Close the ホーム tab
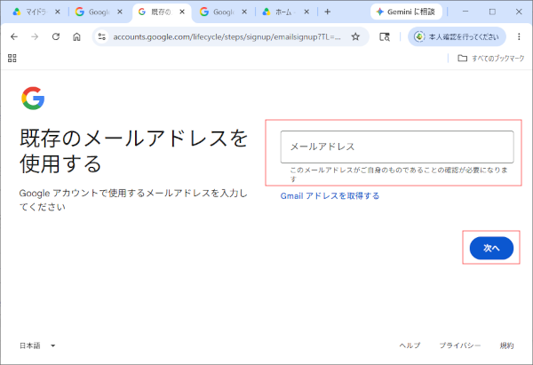The width and height of the screenshot is (533, 365). tap(306, 12)
